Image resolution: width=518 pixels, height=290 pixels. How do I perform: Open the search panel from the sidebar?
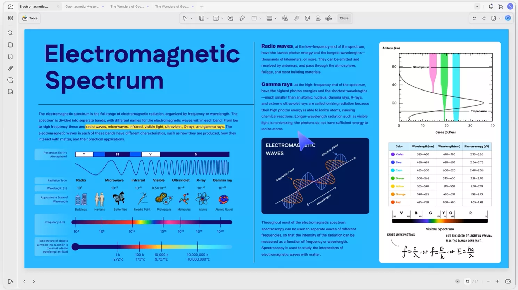pyautogui.click(x=10, y=33)
